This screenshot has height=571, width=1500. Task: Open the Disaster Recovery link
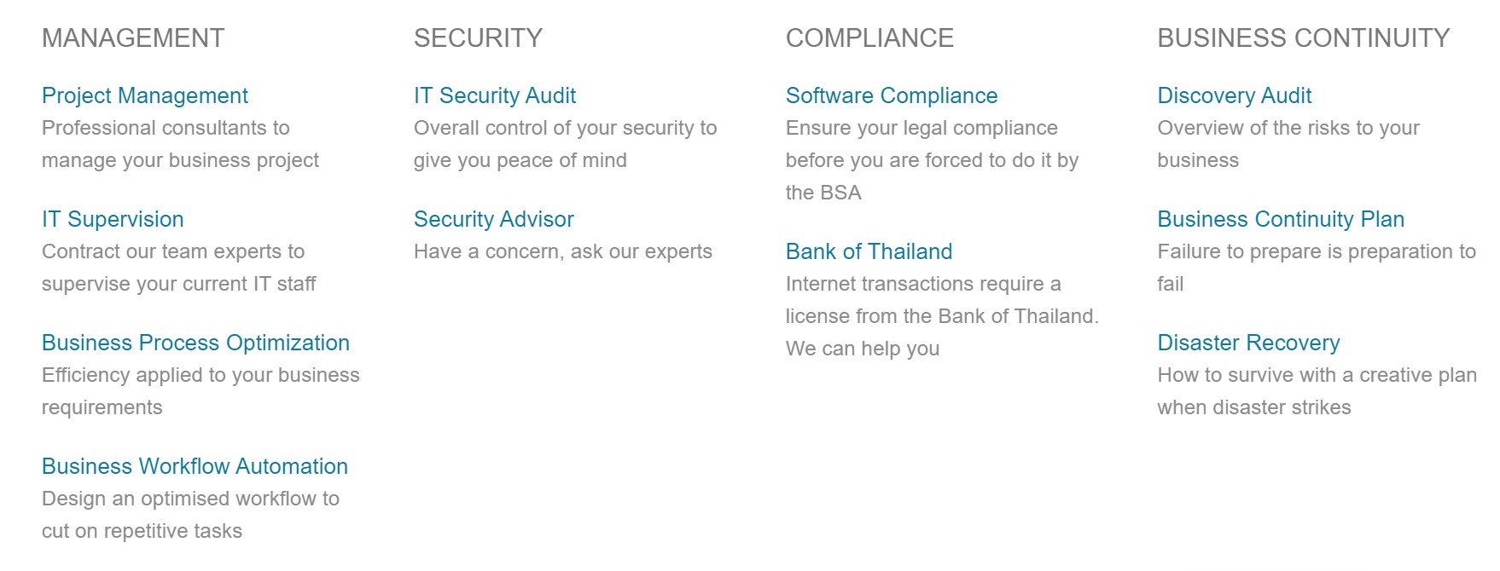1248,343
